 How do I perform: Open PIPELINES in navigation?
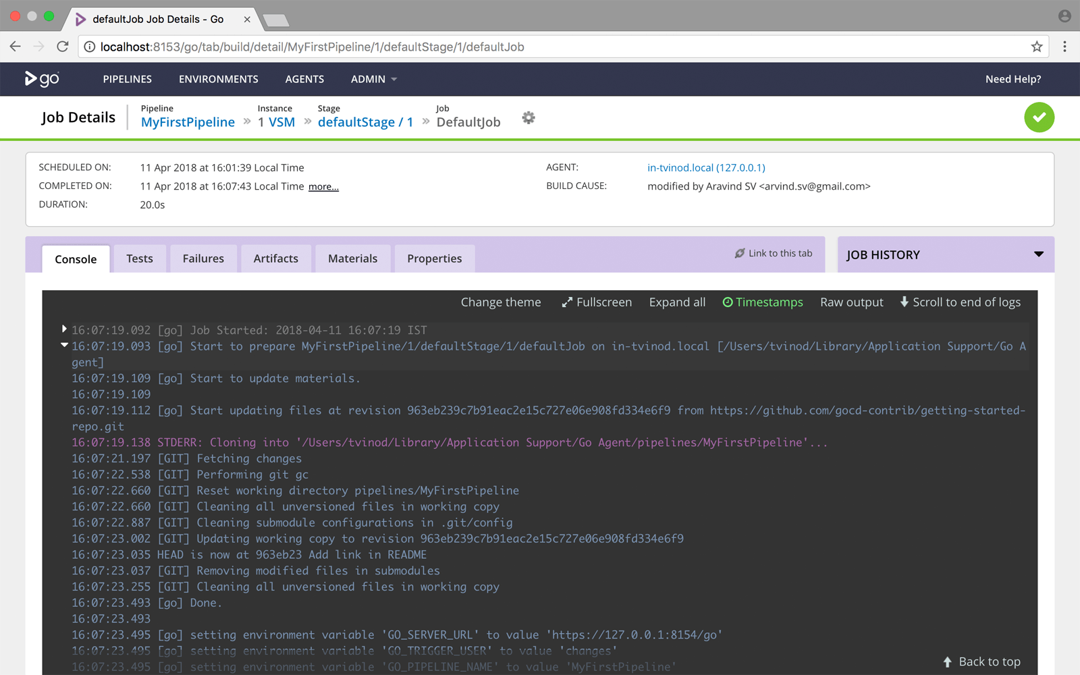[128, 79]
